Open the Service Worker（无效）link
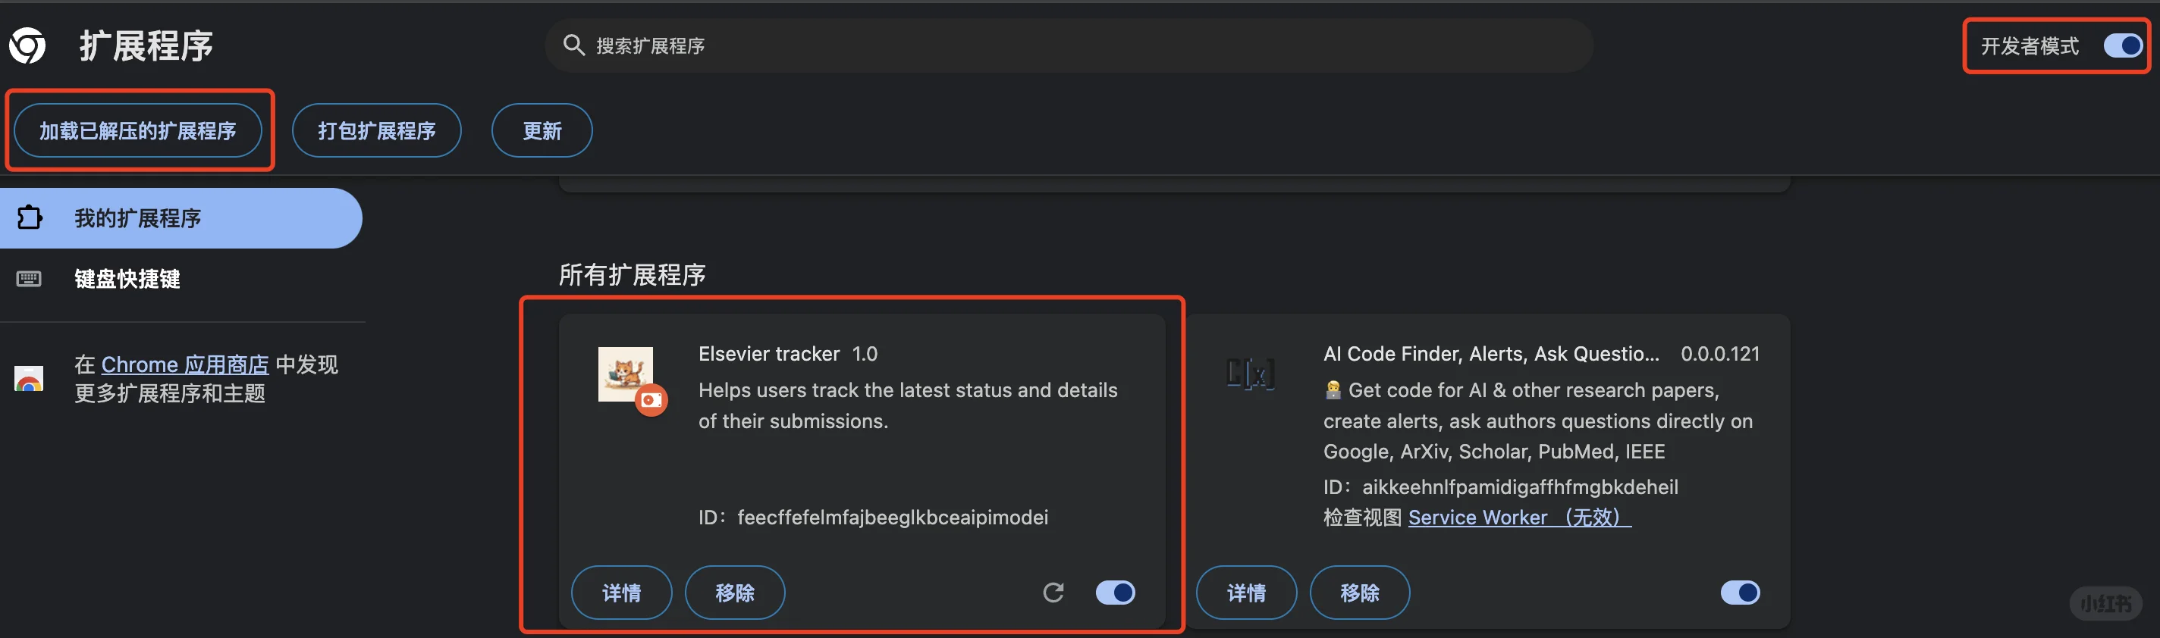Viewport: 2160px width, 638px height. [x=1519, y=518]
